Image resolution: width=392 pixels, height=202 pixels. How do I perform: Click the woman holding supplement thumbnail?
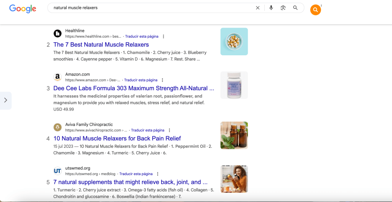(x=234, y=179)
